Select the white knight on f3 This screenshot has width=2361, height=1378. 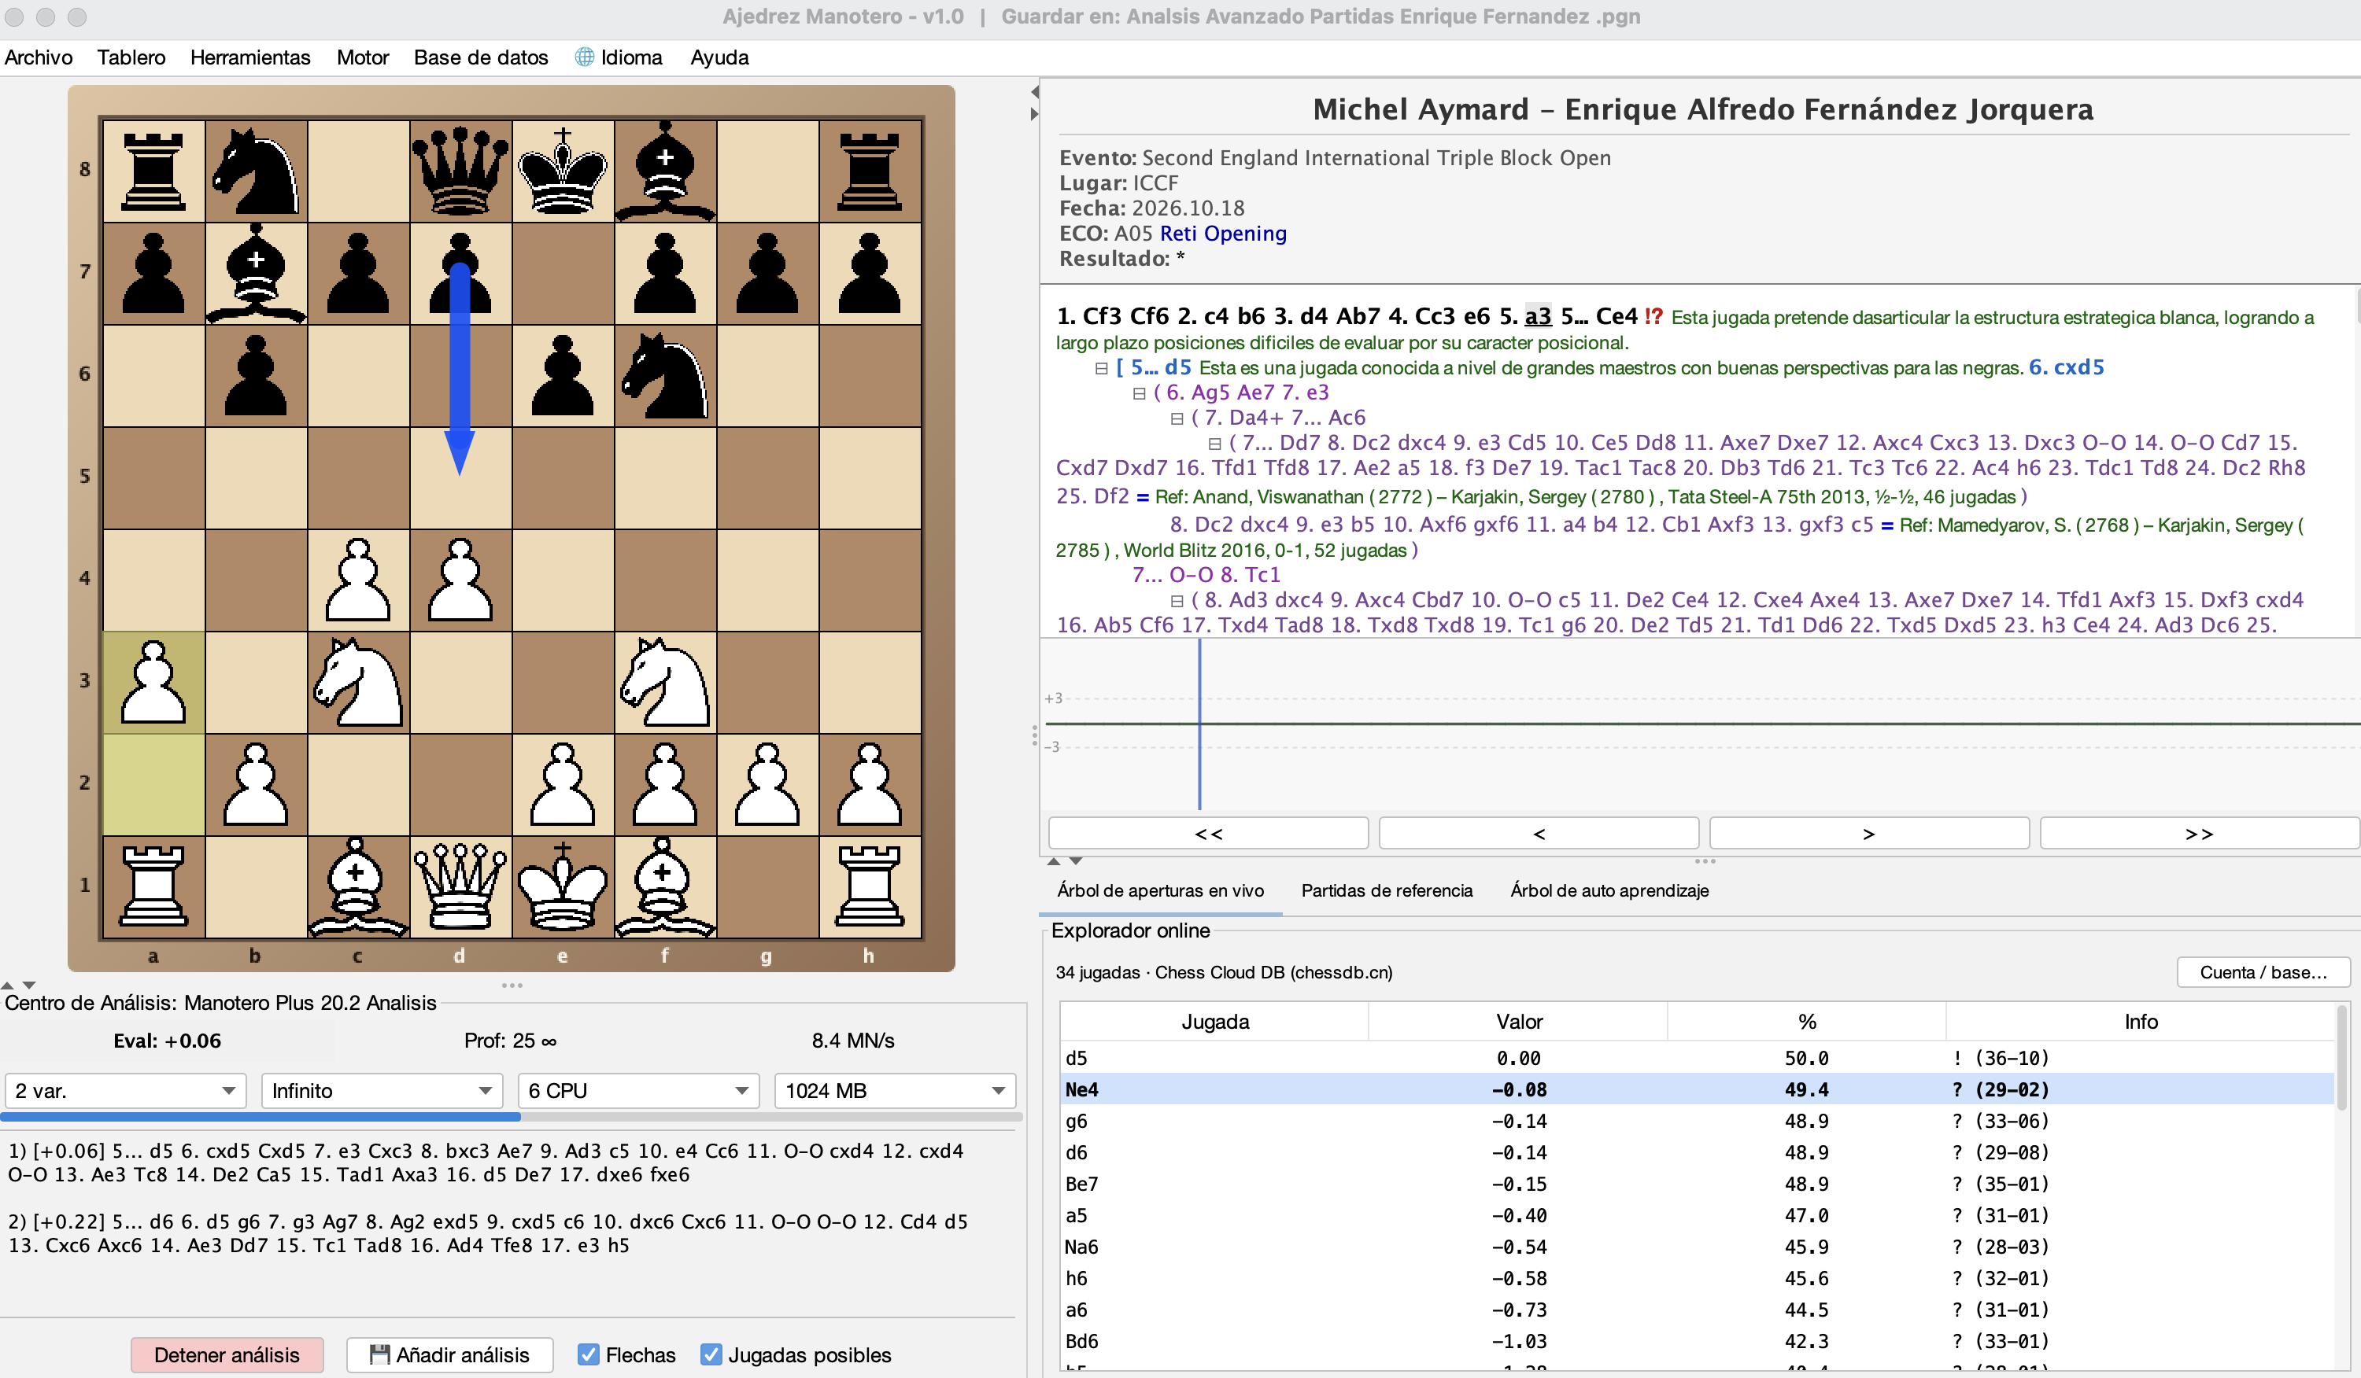[665, 683]
